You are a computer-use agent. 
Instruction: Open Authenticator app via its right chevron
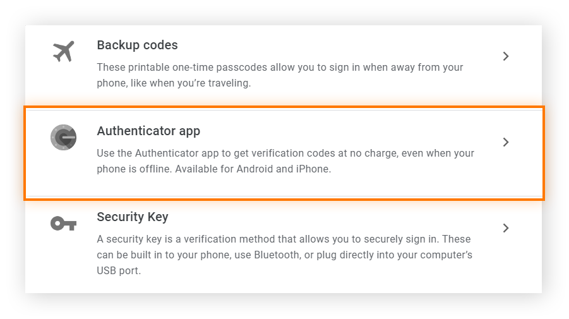tap(505, 142)
